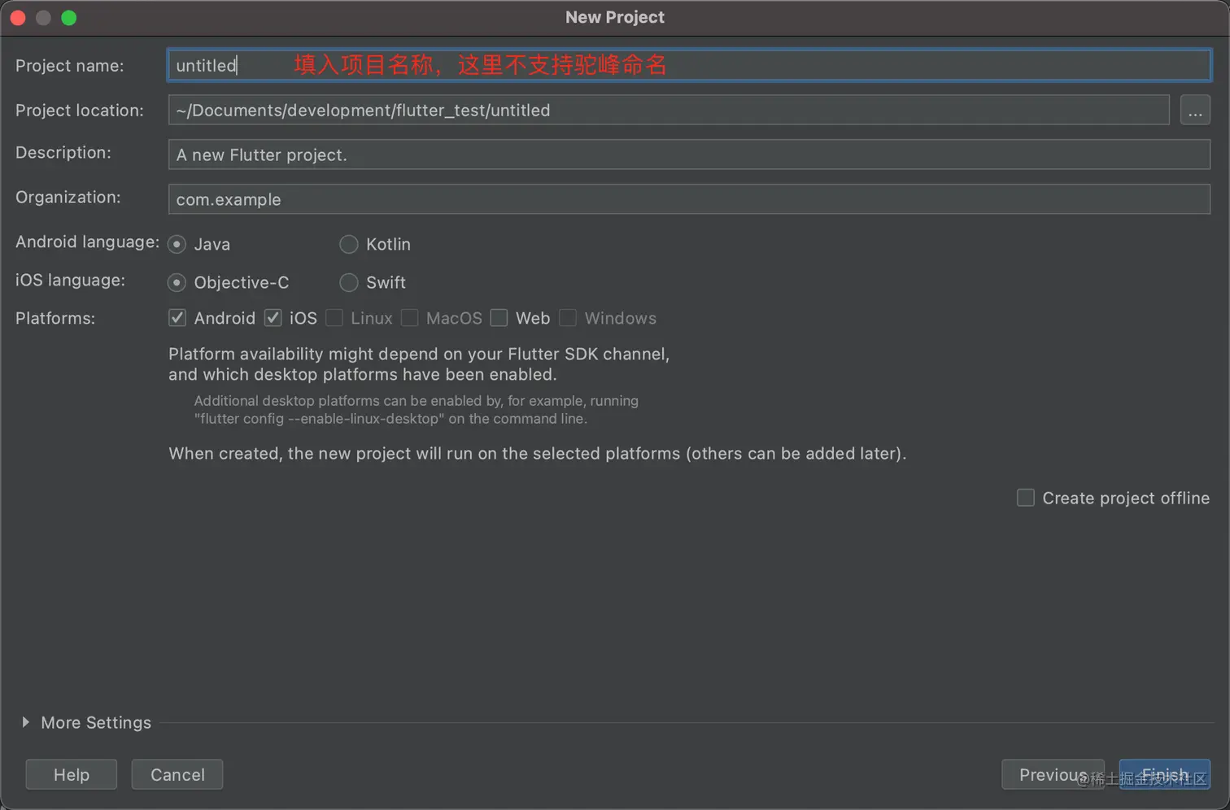Click the "Platforms:" label
The image size is (1230, 810).
tap(55, 318)
